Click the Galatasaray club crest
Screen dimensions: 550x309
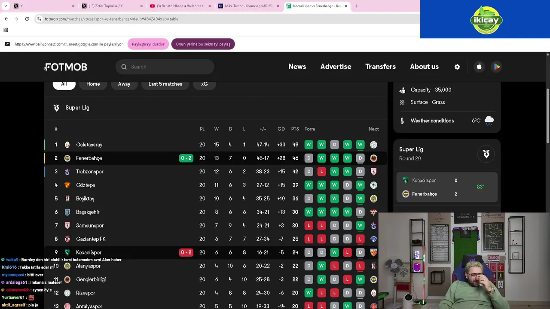coord(67,145)
